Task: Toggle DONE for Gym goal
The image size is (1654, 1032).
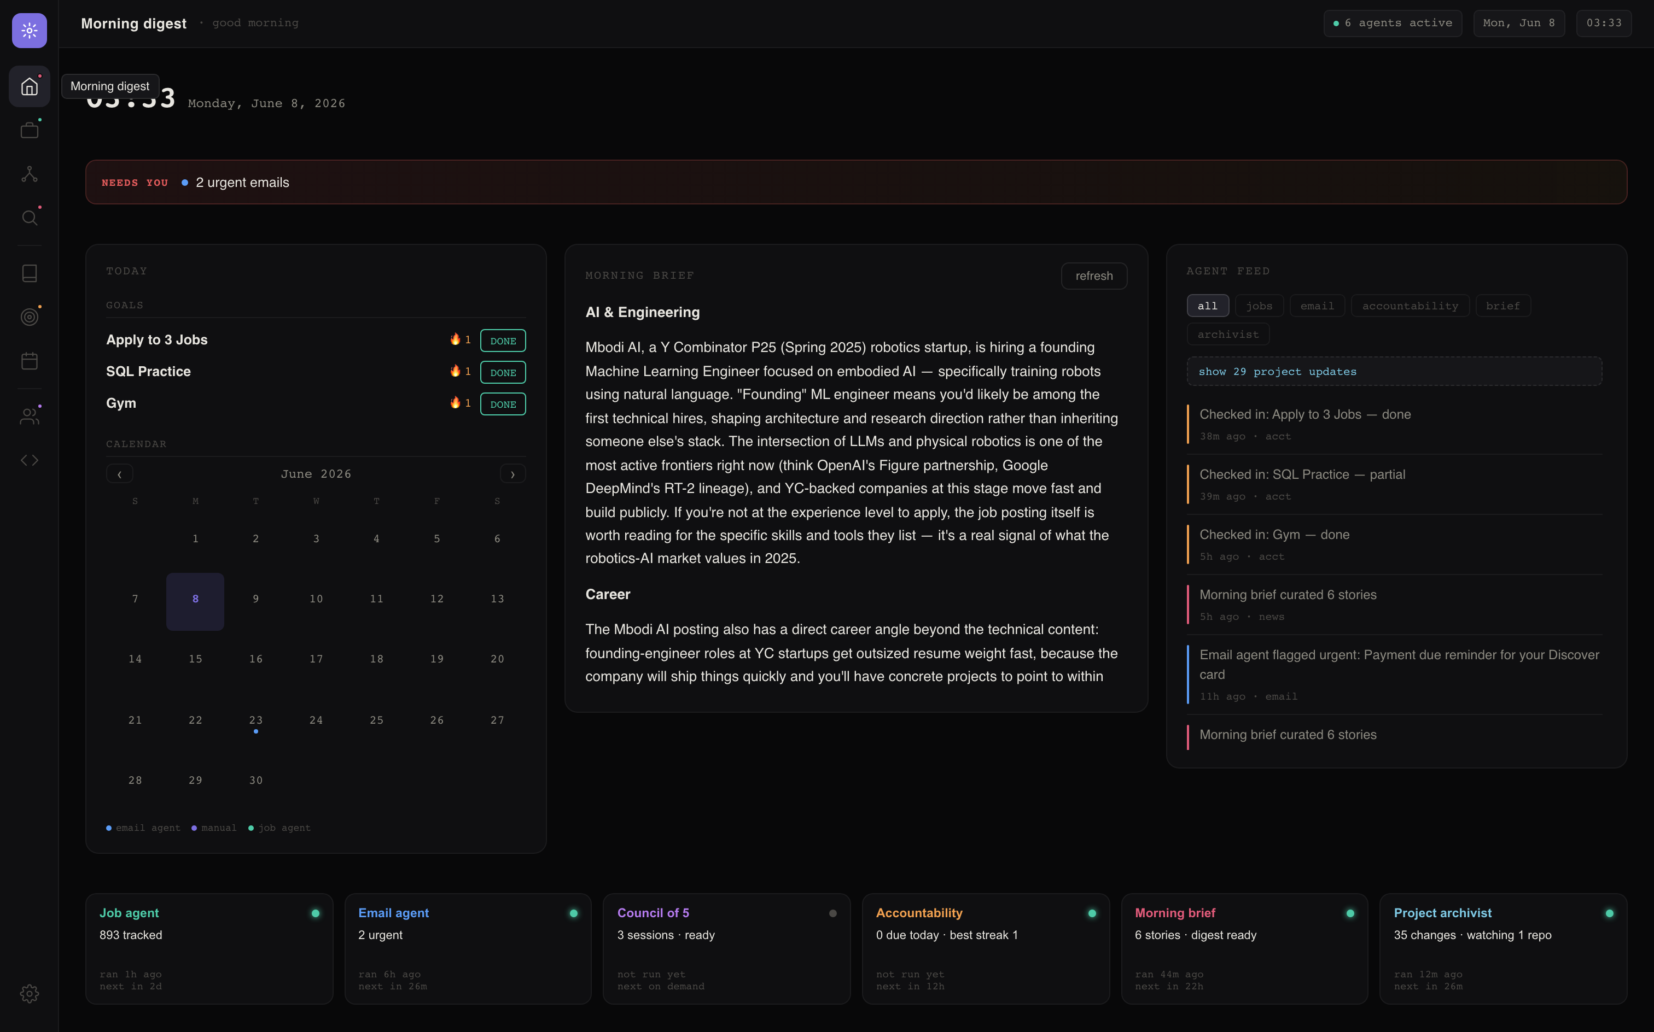Action: (503, 404)
